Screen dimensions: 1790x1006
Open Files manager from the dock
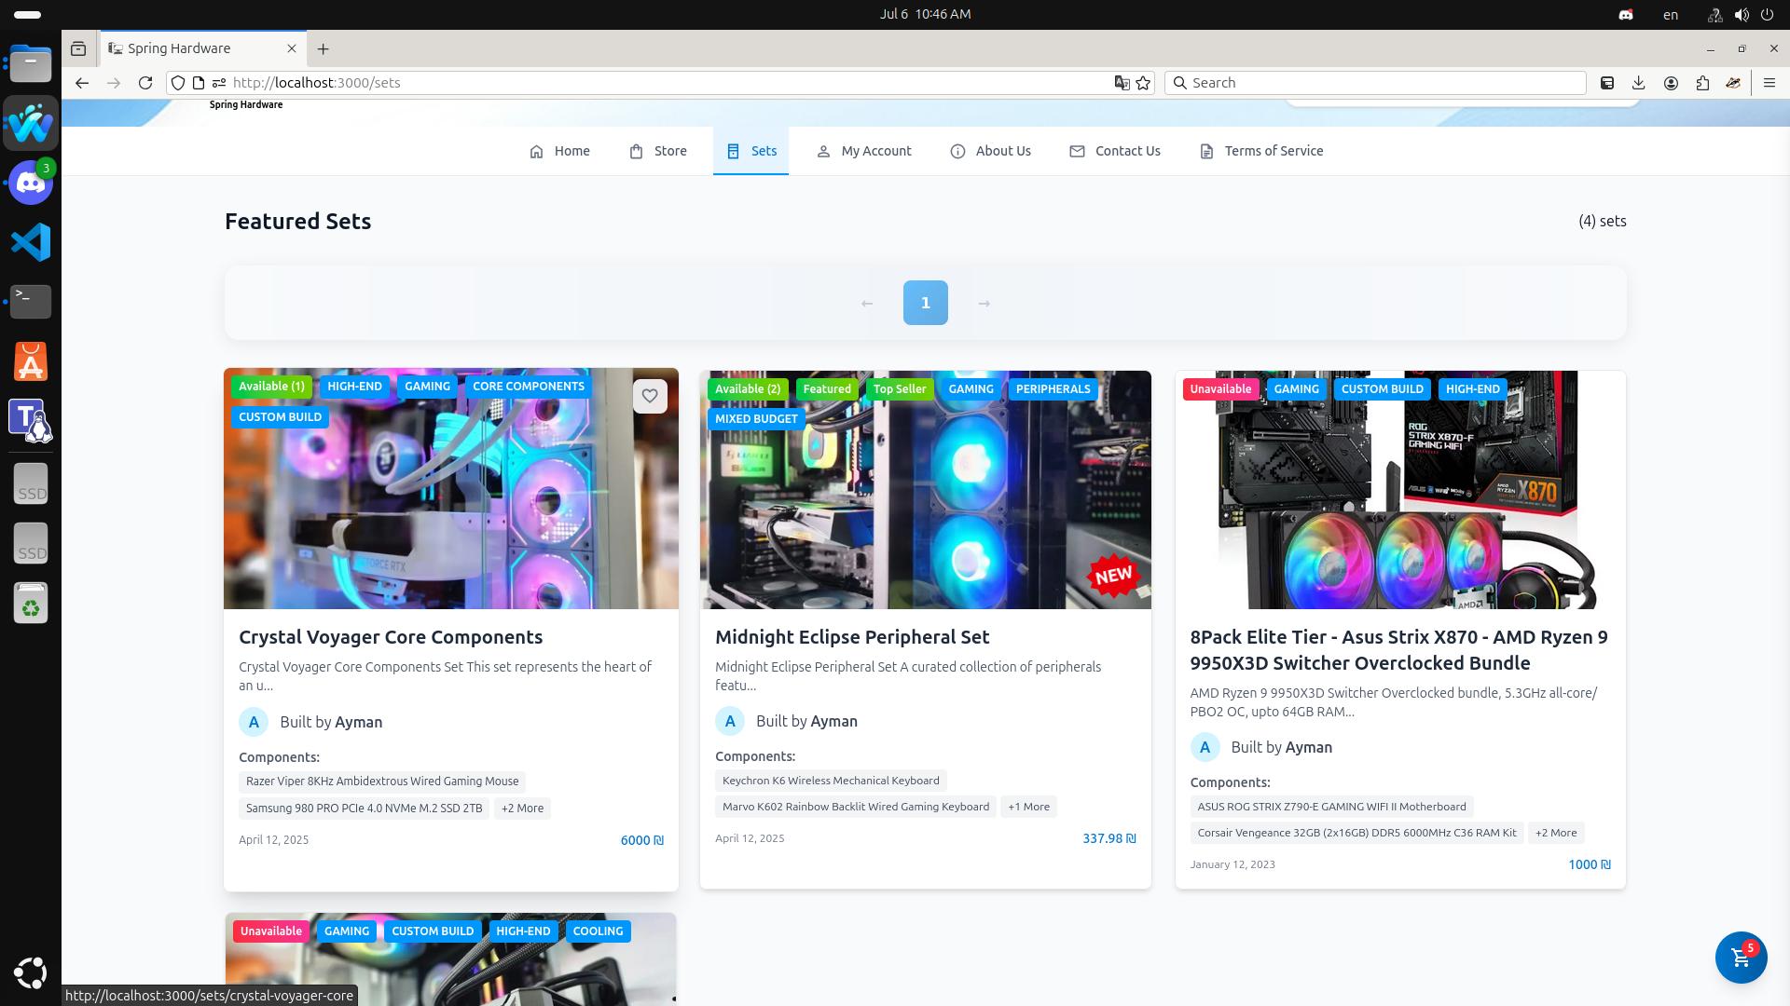[x=31, y=64]
